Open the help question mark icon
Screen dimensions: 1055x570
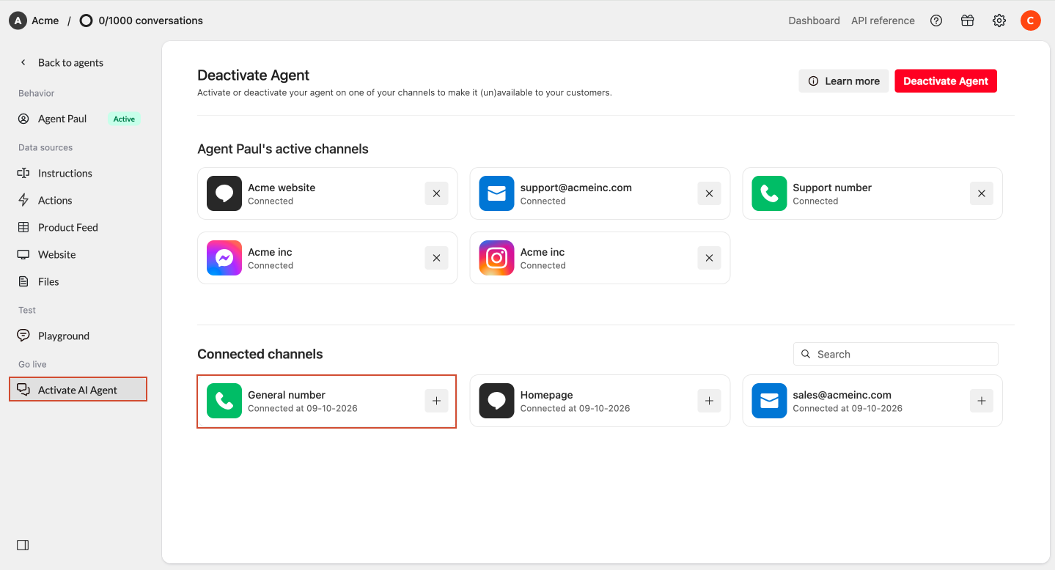pos(936,21)
